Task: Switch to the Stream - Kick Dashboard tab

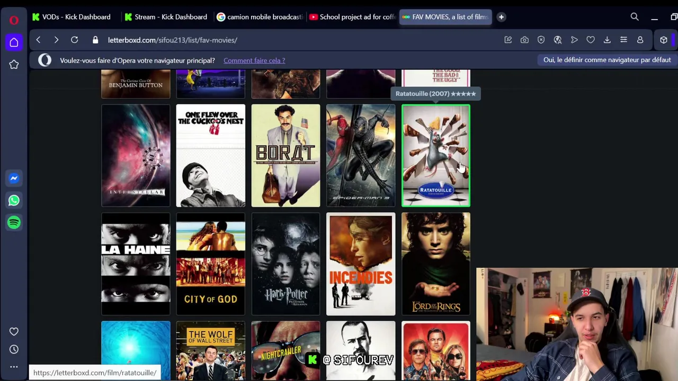Action: coord(166,17)
